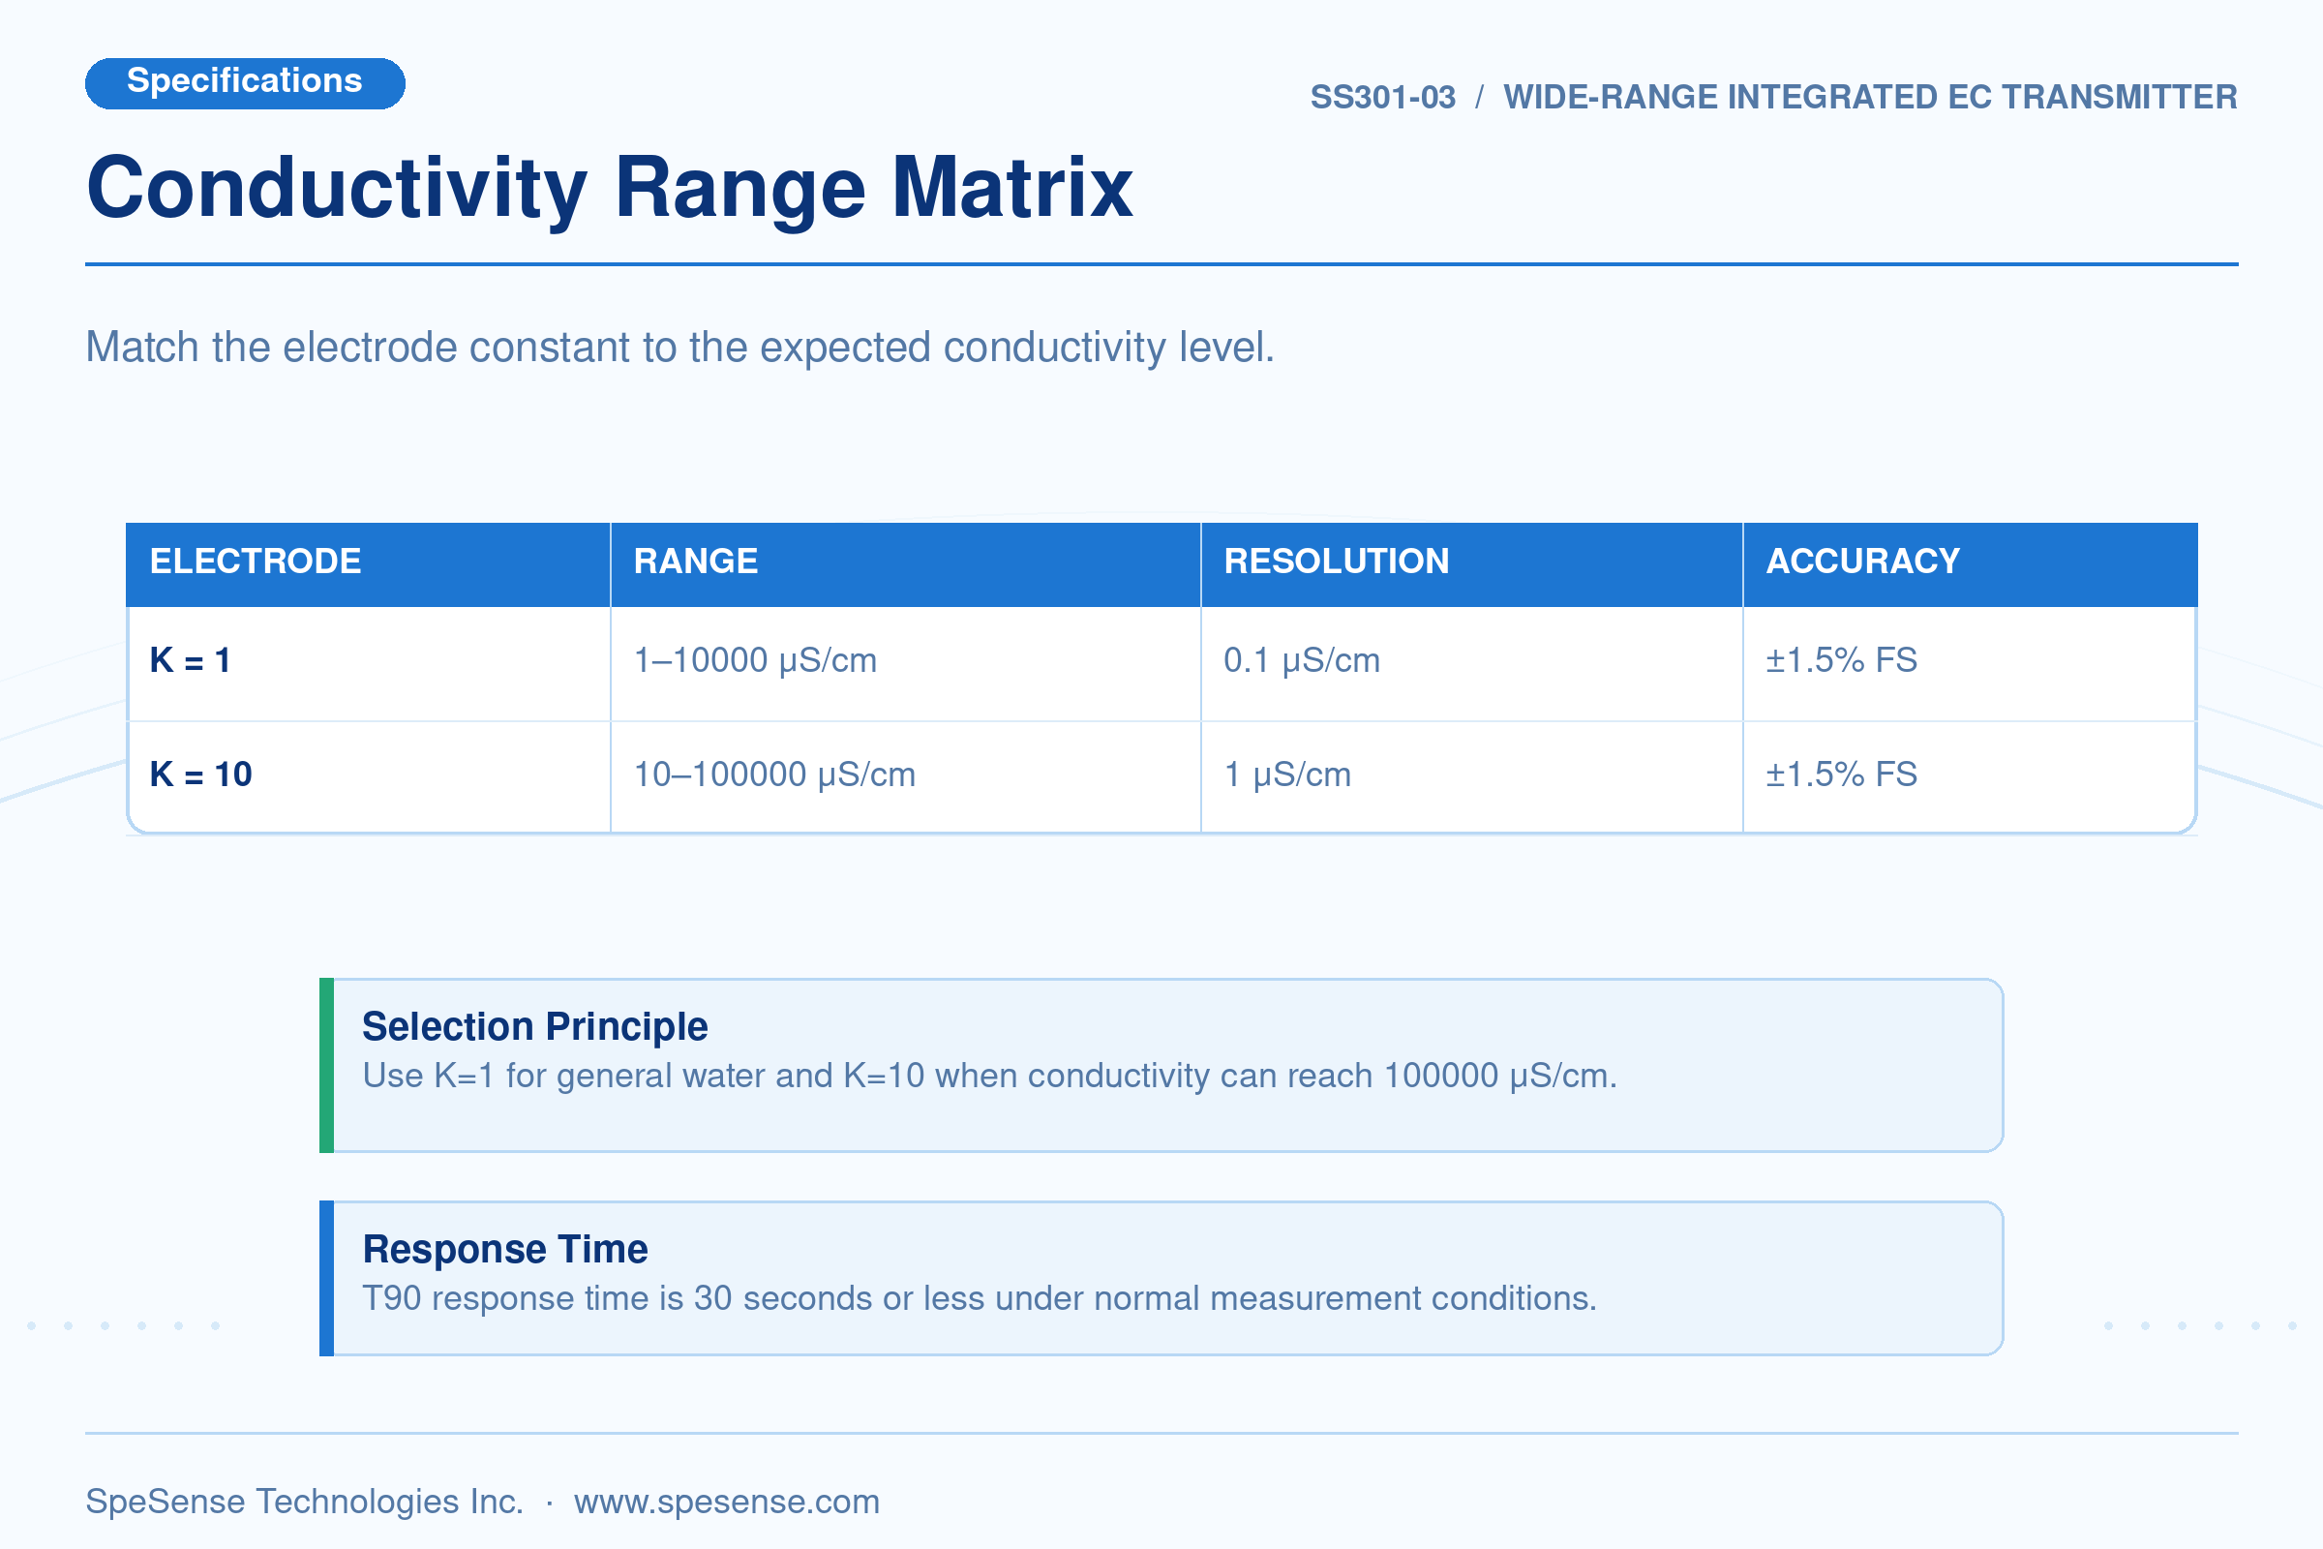Click the Specifications badge
The height and width of the screenshot is (1549, 2323).
pyautogui.click(x=245, y=83)
